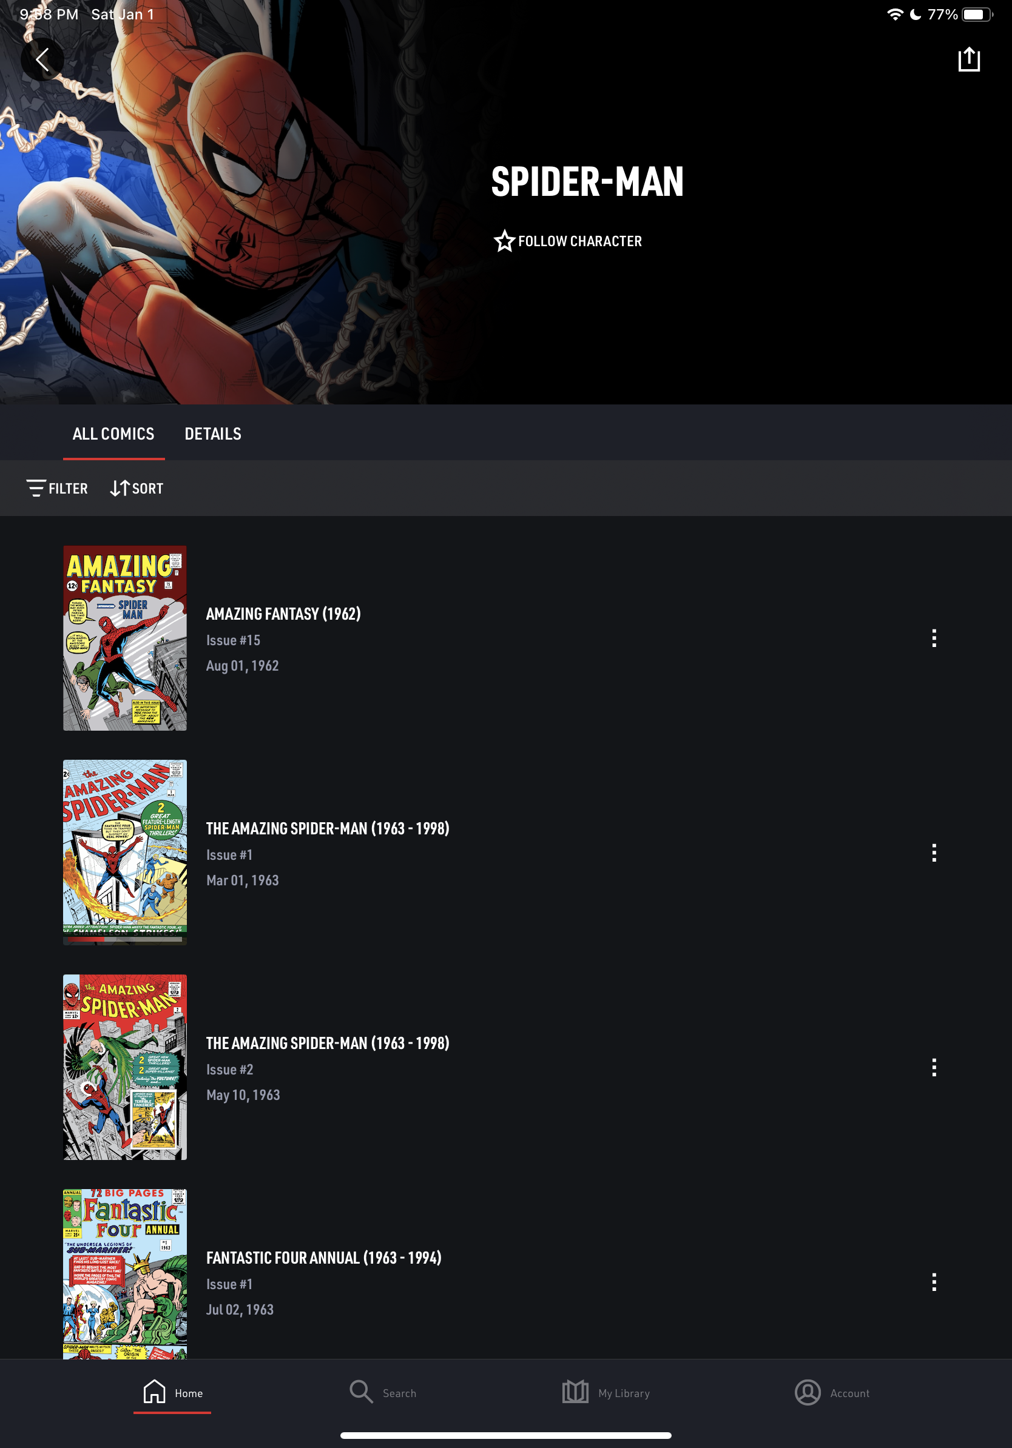The width and height of the screenshot is (1012, 1448).
Task: Open the share sheet icon
Action: pyautogui.click(x=968, y=59)
